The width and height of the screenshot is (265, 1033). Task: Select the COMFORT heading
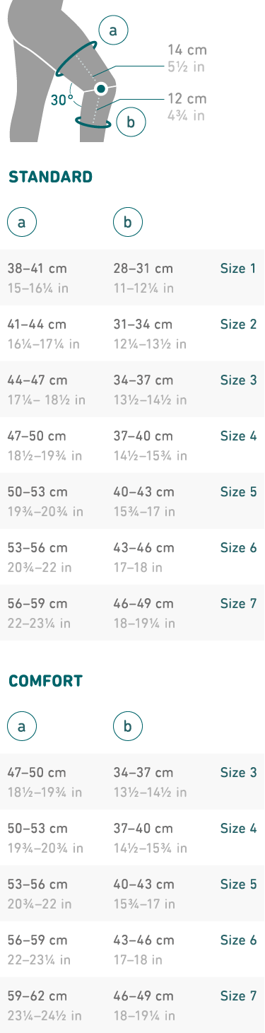click(x=45, y=681)
